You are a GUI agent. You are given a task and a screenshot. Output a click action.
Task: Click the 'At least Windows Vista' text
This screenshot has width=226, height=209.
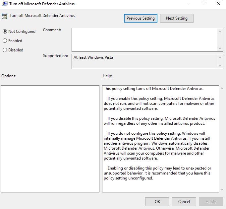(93, 57)
